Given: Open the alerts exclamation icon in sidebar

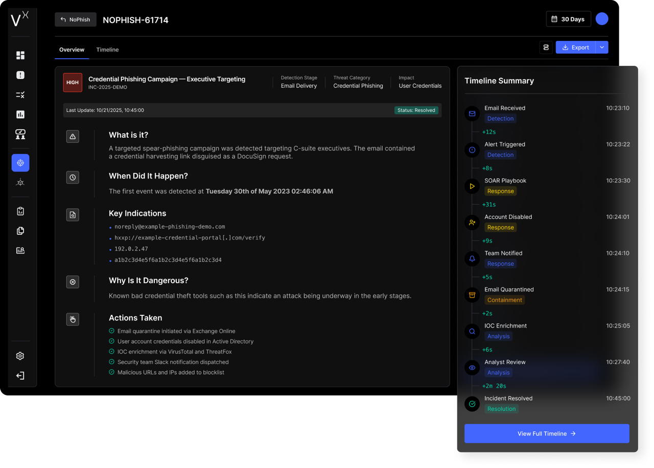Looking at the screenshot, I should click(x=20, y=75).
